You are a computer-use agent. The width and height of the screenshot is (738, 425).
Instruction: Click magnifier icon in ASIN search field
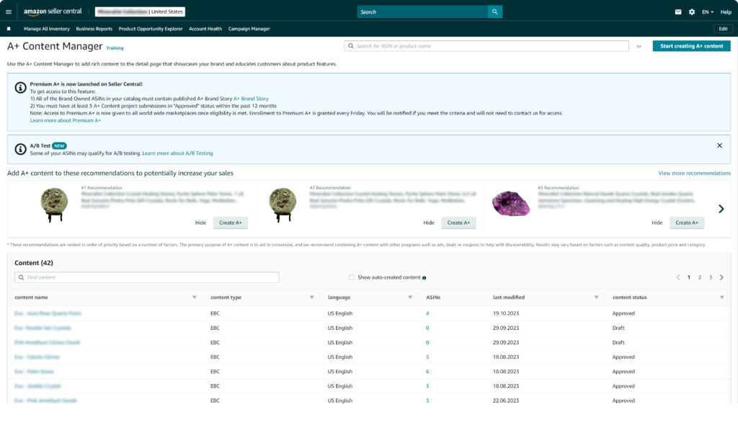coord(351,46)
